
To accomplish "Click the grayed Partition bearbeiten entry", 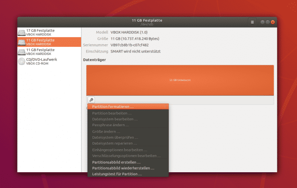I will (112, 113).
